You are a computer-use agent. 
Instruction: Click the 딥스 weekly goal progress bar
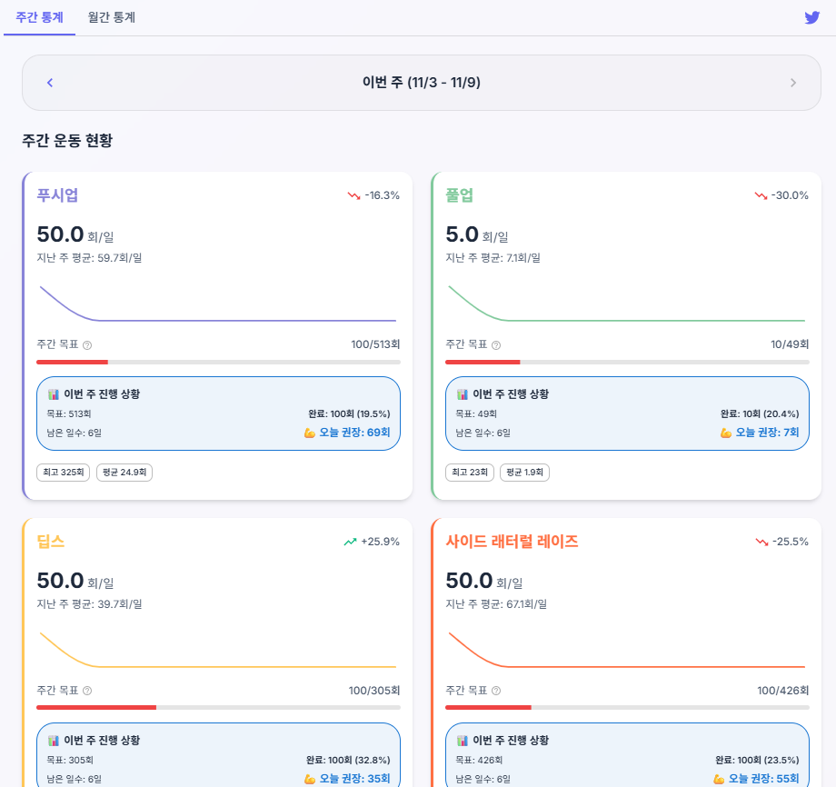tap(218, 707)
